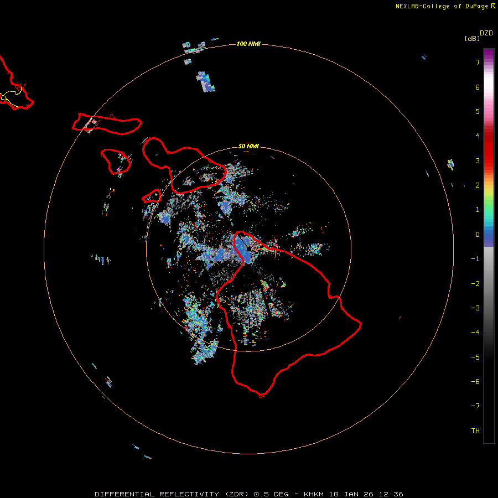Click the -6 value on the color scale
Viewport: 498px width, 498px height.
tap(475, 382)
